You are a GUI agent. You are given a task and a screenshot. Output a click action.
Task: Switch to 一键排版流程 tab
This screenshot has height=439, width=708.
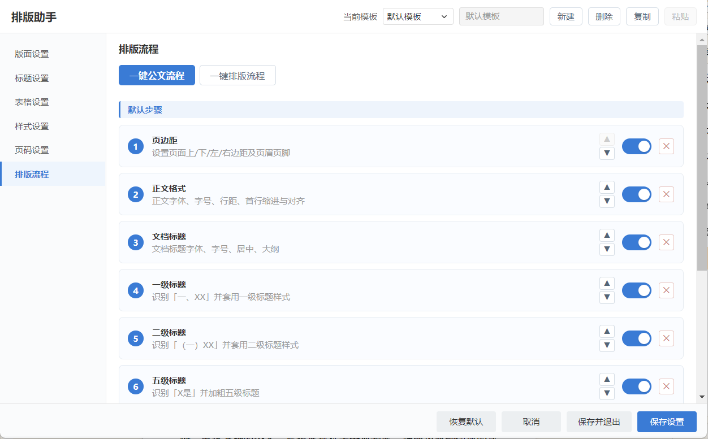238,75
